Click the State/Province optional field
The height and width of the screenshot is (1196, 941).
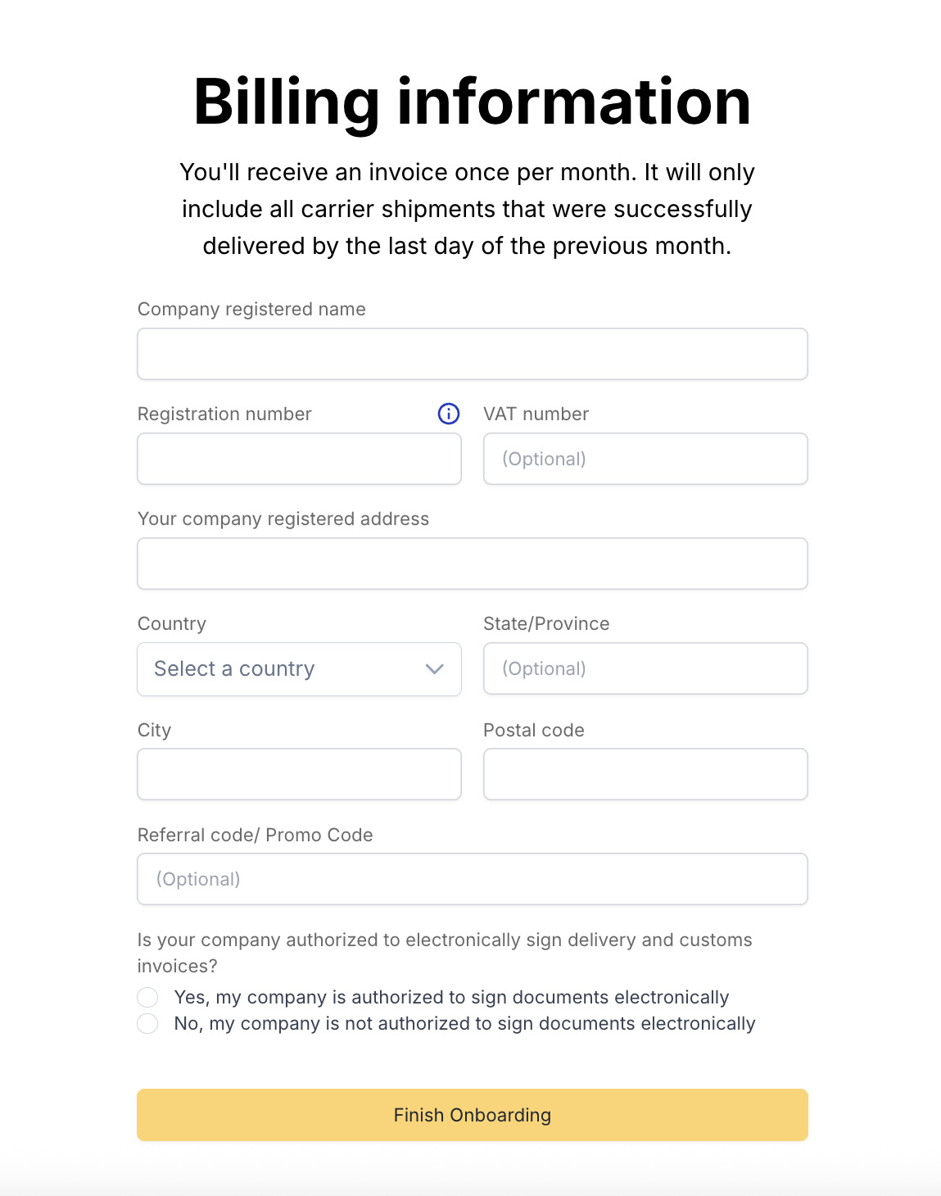(x=645, y=668)
